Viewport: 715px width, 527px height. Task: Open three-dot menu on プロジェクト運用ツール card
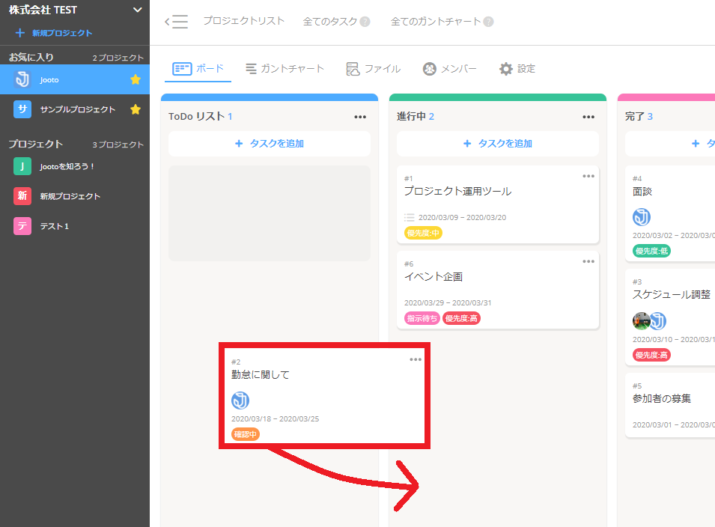coord(588,176)
